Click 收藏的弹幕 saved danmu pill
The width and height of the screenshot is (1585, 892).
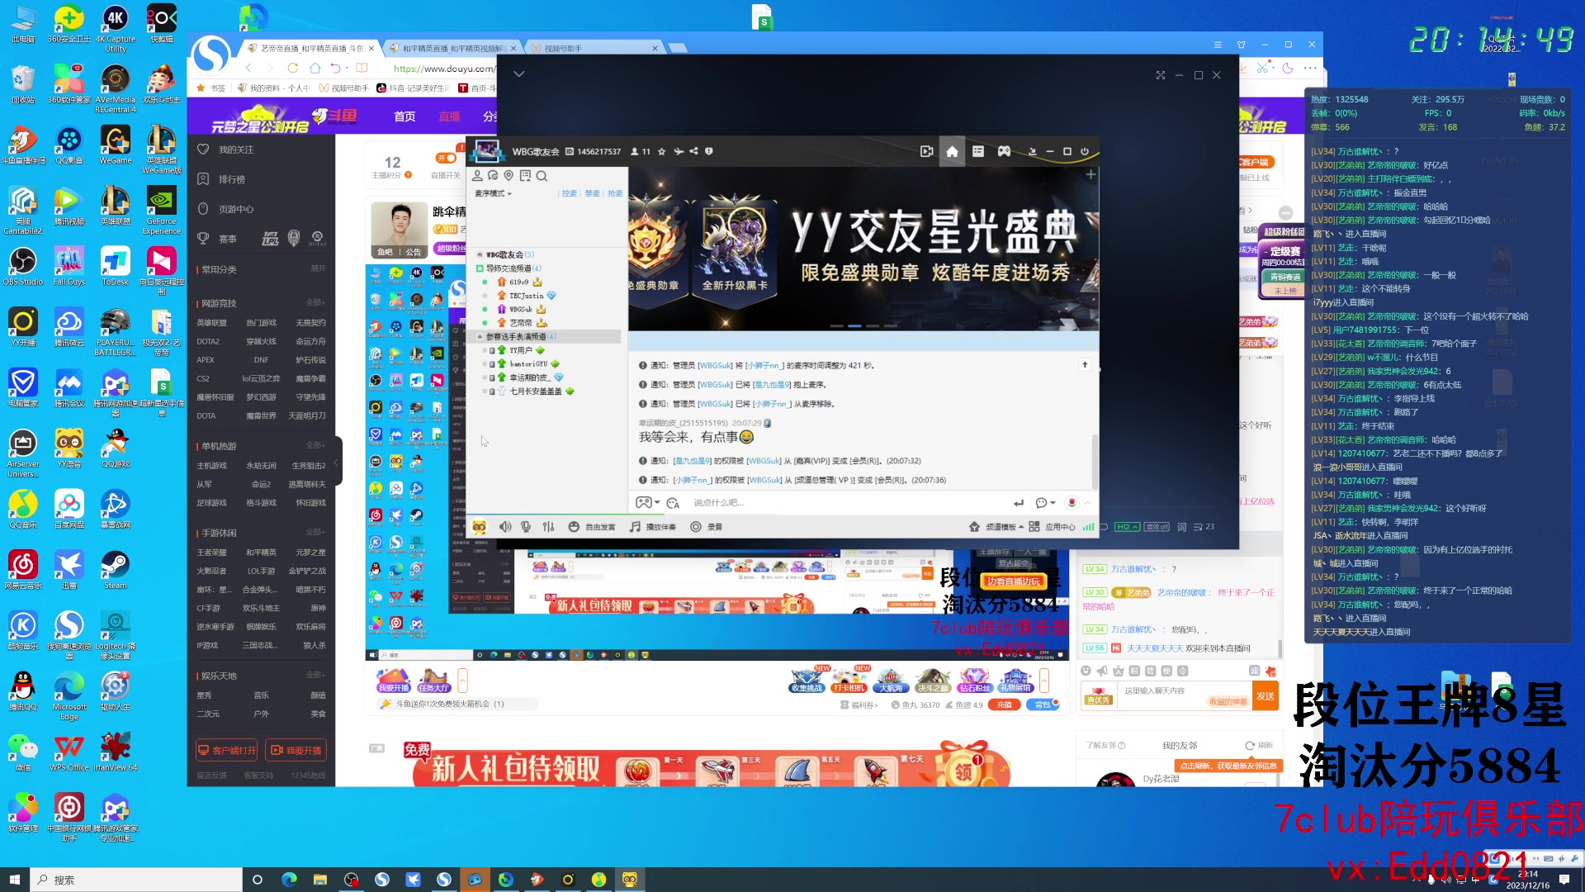click(x=1228, y=702)
